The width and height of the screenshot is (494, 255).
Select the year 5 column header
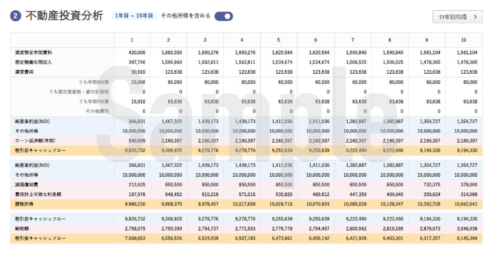(279, 40)
